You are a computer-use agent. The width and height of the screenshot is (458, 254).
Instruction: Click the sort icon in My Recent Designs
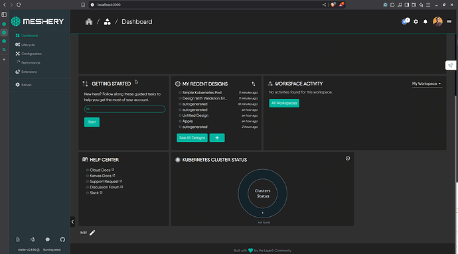(x=254, y=84)
